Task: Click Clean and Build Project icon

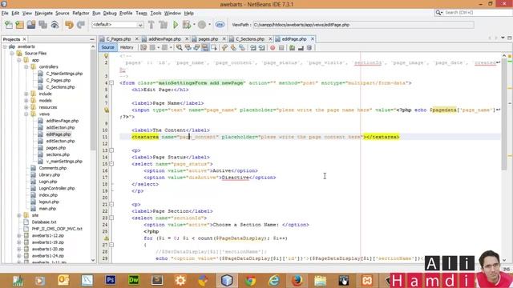Action: [163, 25]
